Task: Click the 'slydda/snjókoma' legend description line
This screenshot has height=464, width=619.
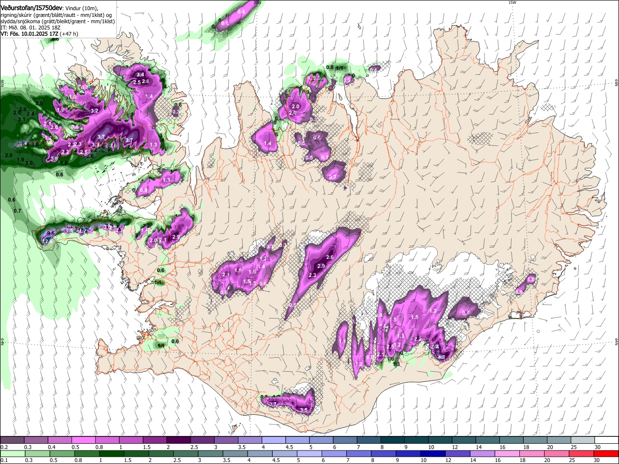Action: (58, 22)
